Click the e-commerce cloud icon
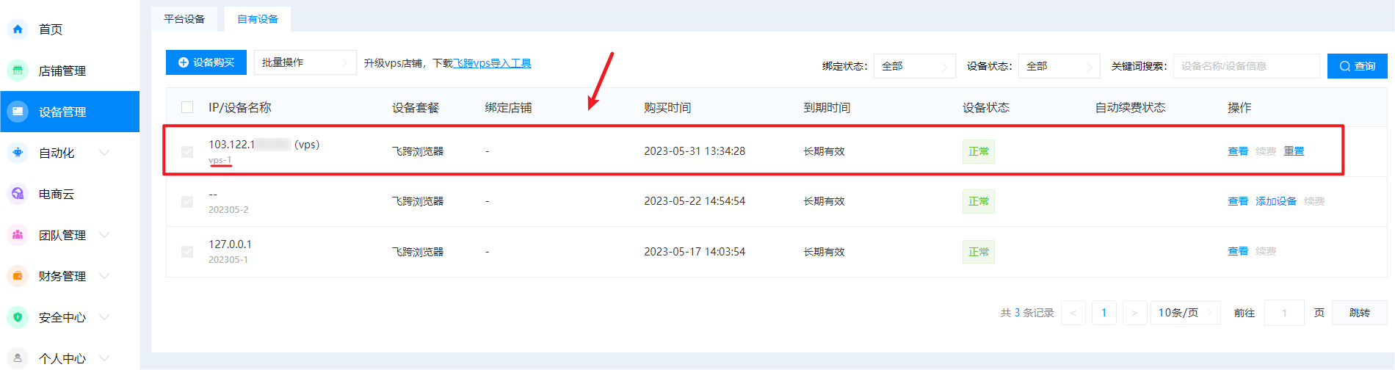Screen dimensions: 1395x370 [x=18, y=194]
